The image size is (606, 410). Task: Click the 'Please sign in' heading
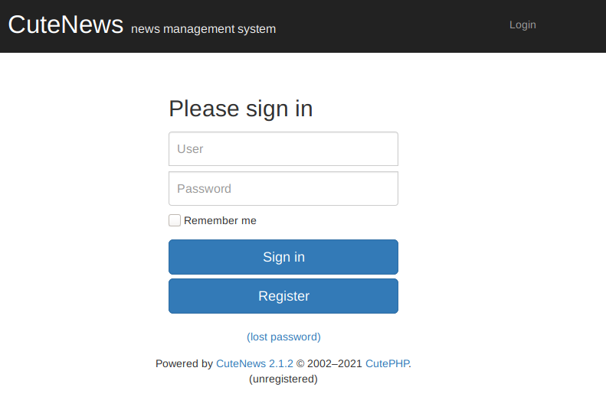point(241,109)
